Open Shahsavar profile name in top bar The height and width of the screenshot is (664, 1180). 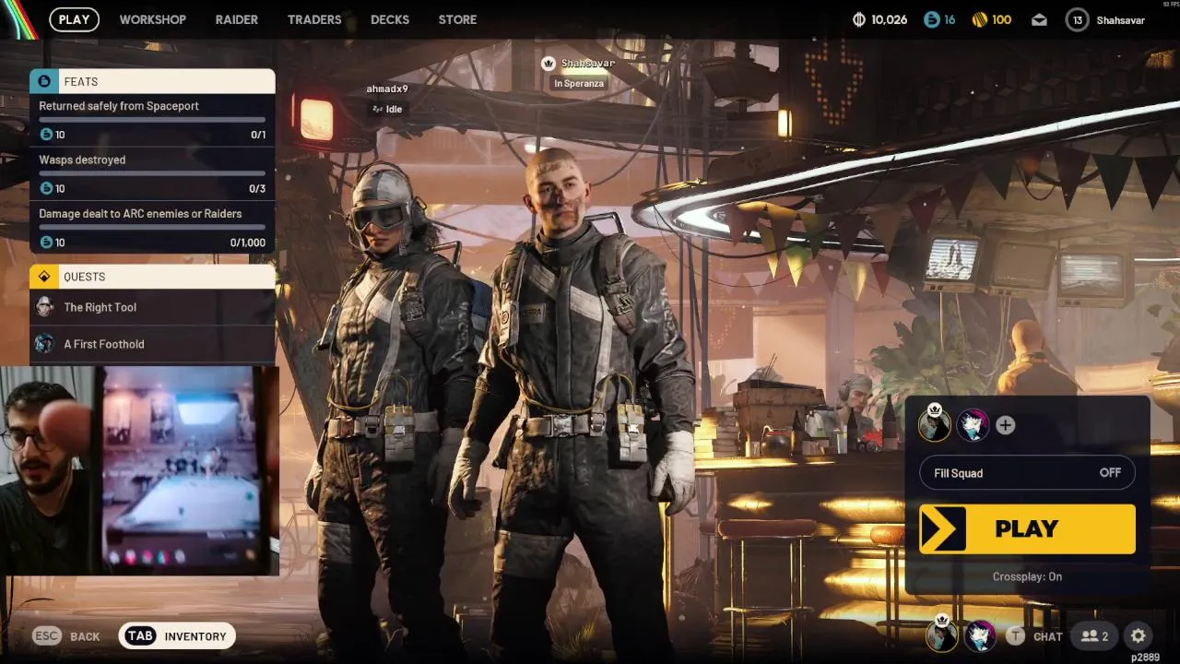tap(1120, 20)
